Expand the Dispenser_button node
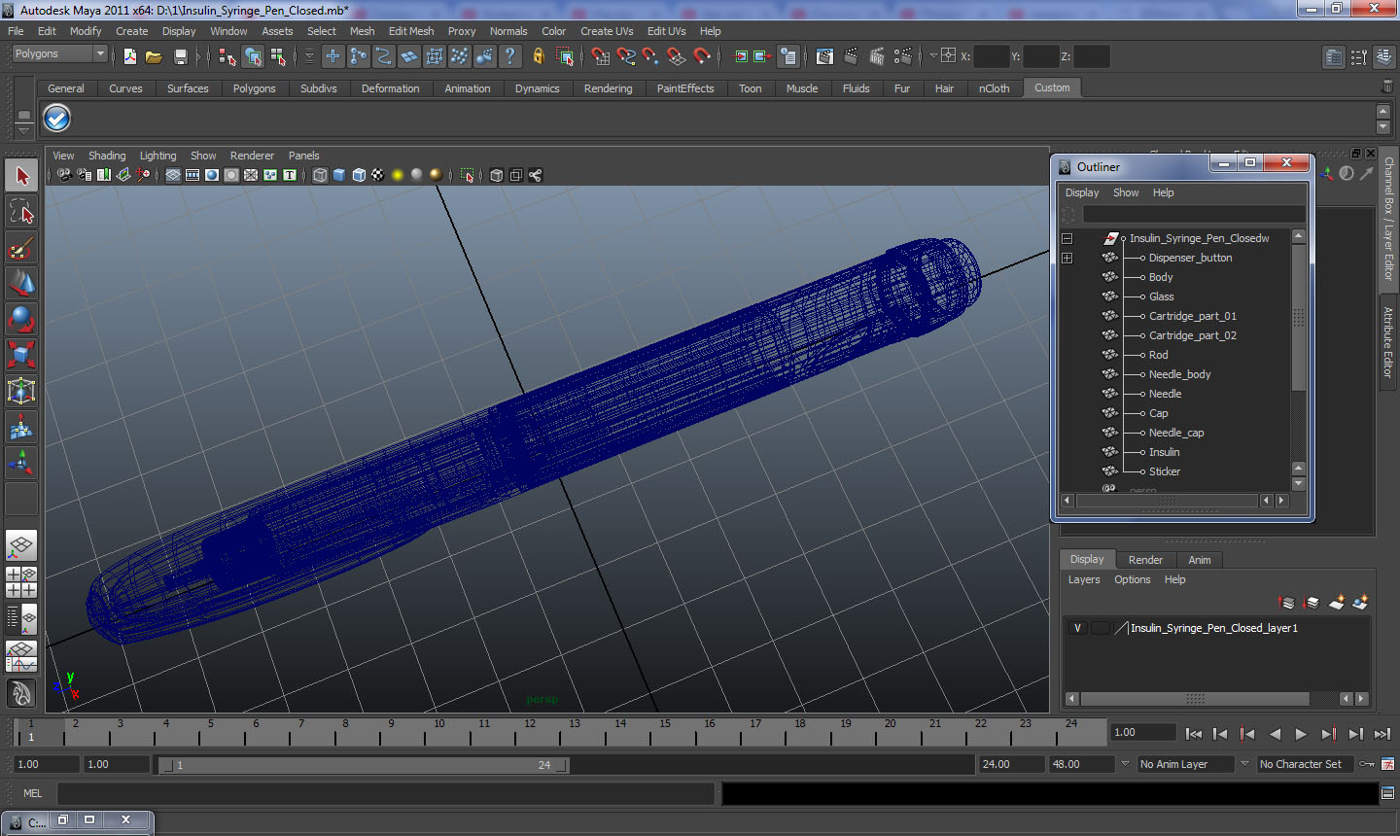 pos(1067,258)
